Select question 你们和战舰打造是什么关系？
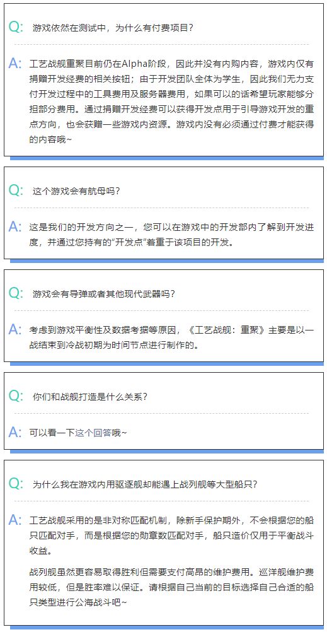The image size is (327, 632). point(90,397)
